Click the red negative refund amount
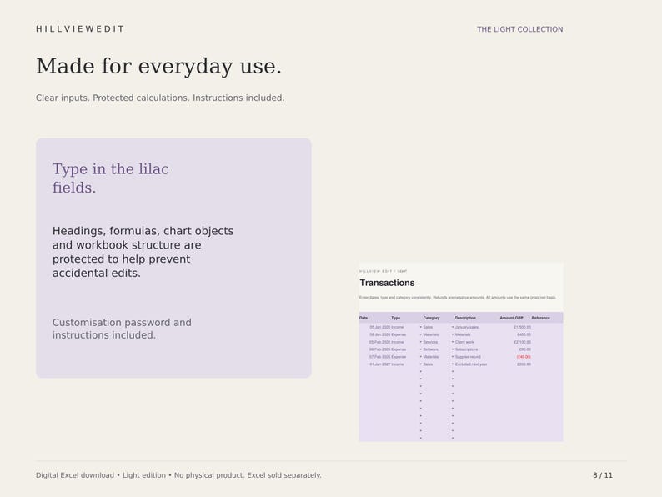The image size is (662, 497). coord(524,357)
